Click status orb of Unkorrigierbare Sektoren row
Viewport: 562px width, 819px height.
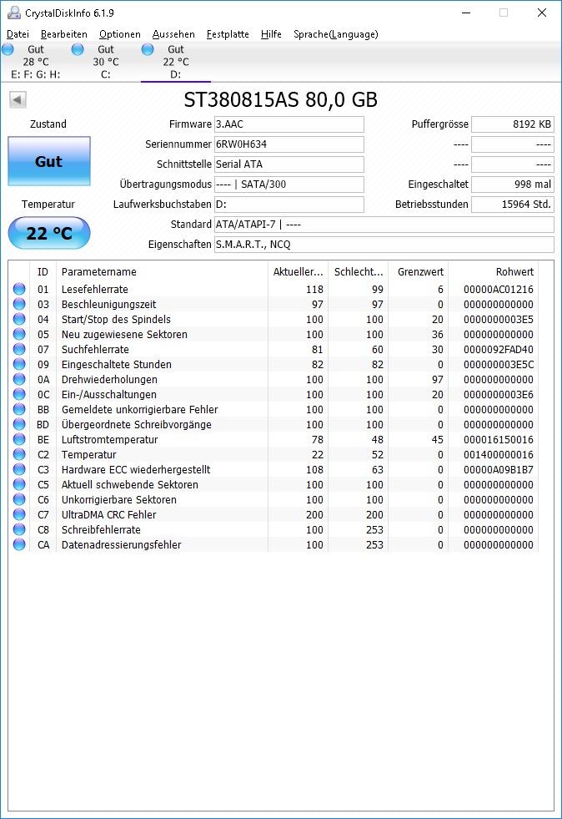point(19,499)
